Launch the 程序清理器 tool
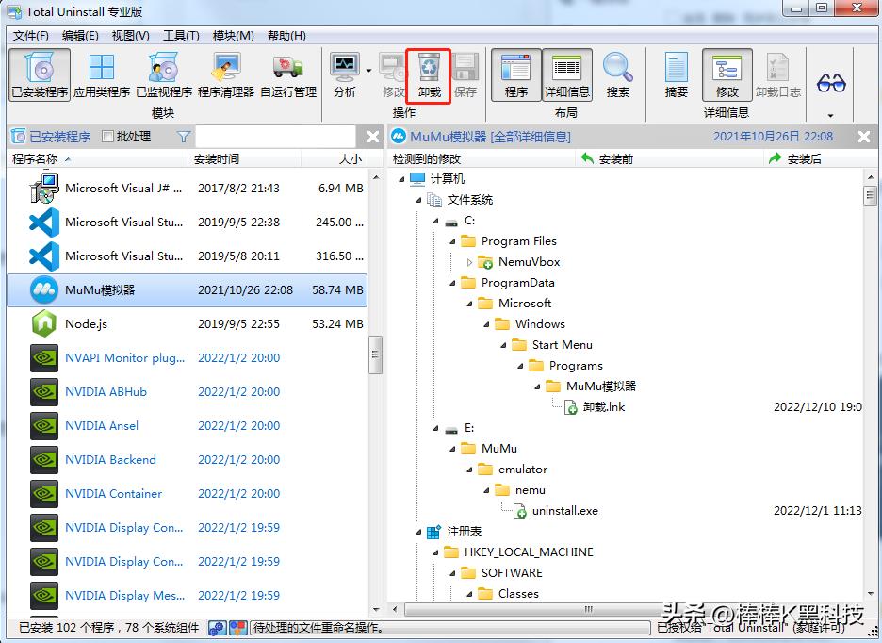The image size is (882, 643). coord(226,74)
